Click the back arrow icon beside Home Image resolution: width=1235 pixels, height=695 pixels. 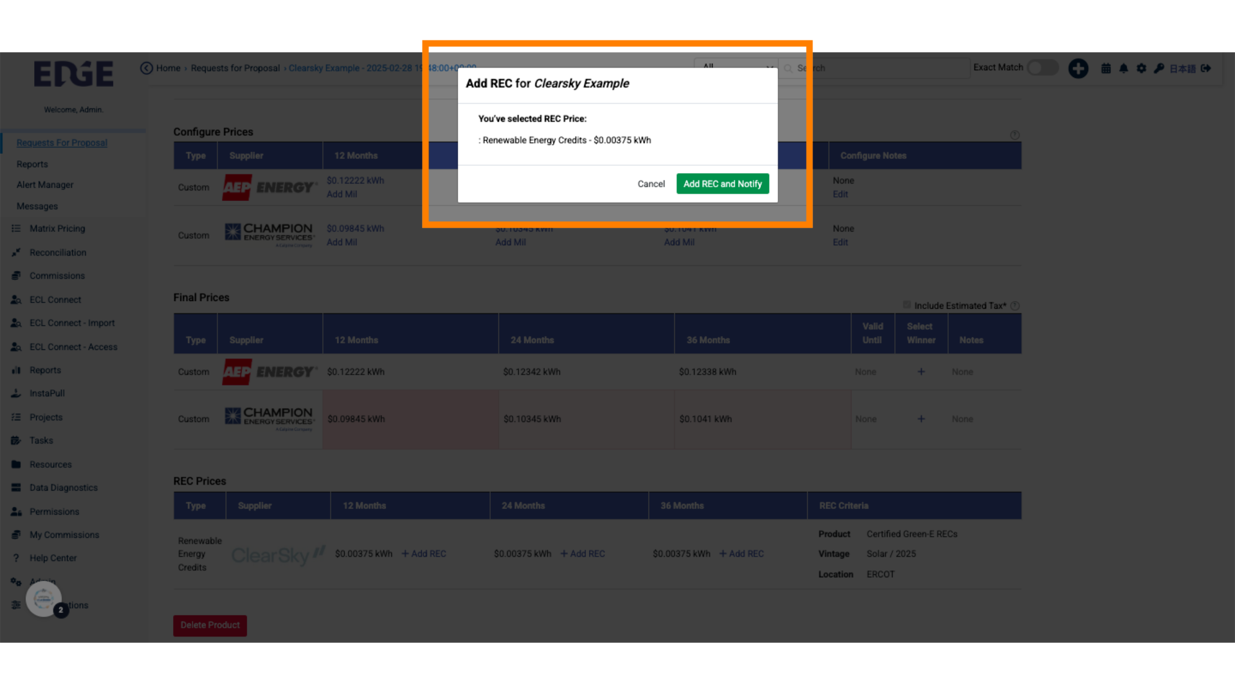(147, 68)
